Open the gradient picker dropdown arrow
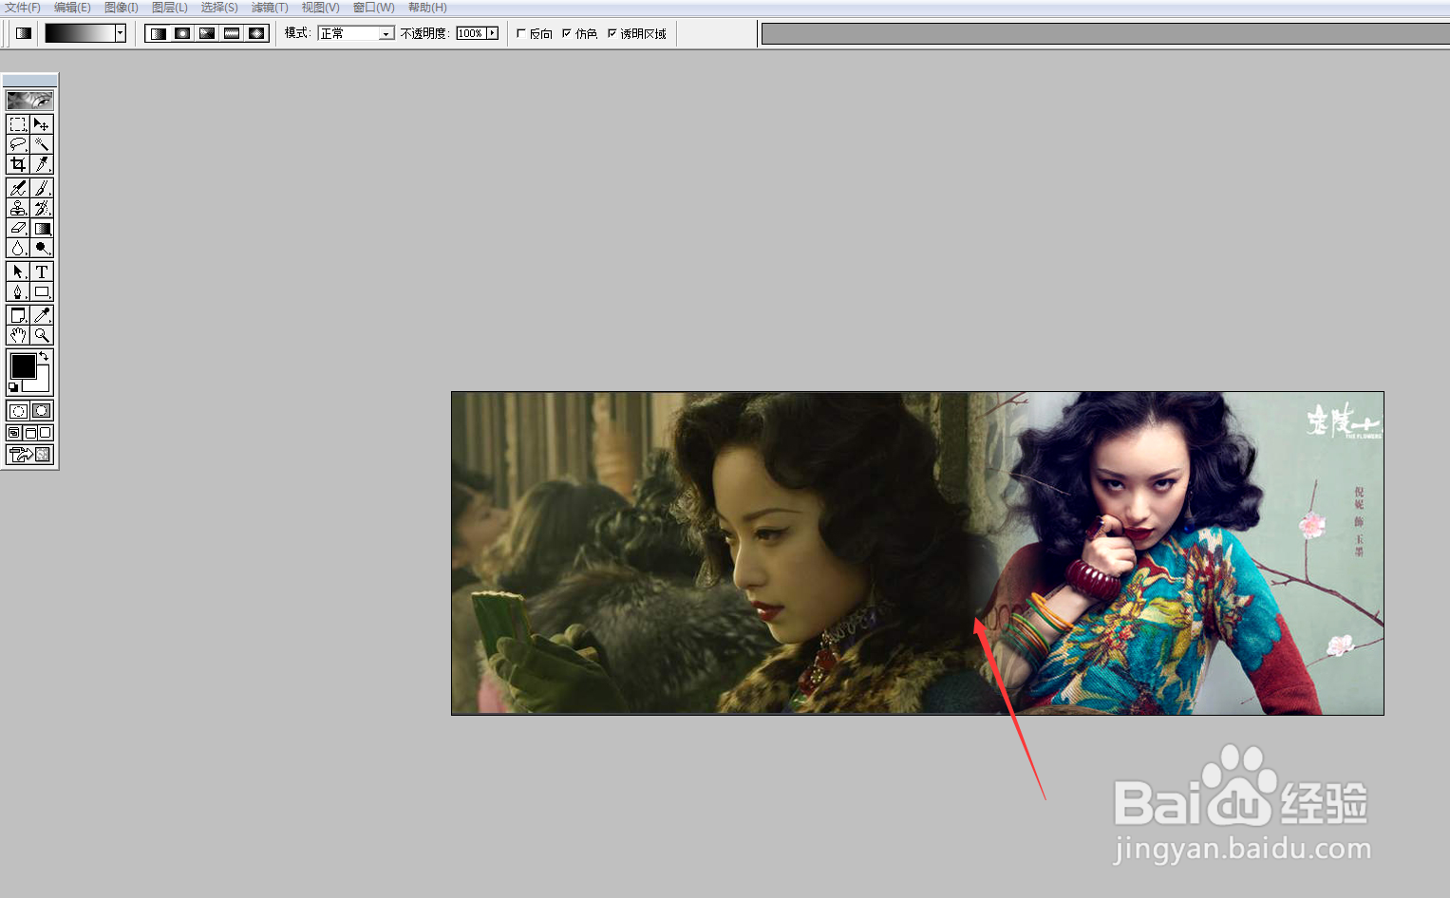Screen dimensions: 1450x898 (121, 33)
